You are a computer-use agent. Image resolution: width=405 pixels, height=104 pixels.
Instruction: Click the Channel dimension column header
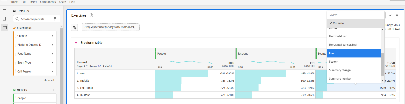82,62
